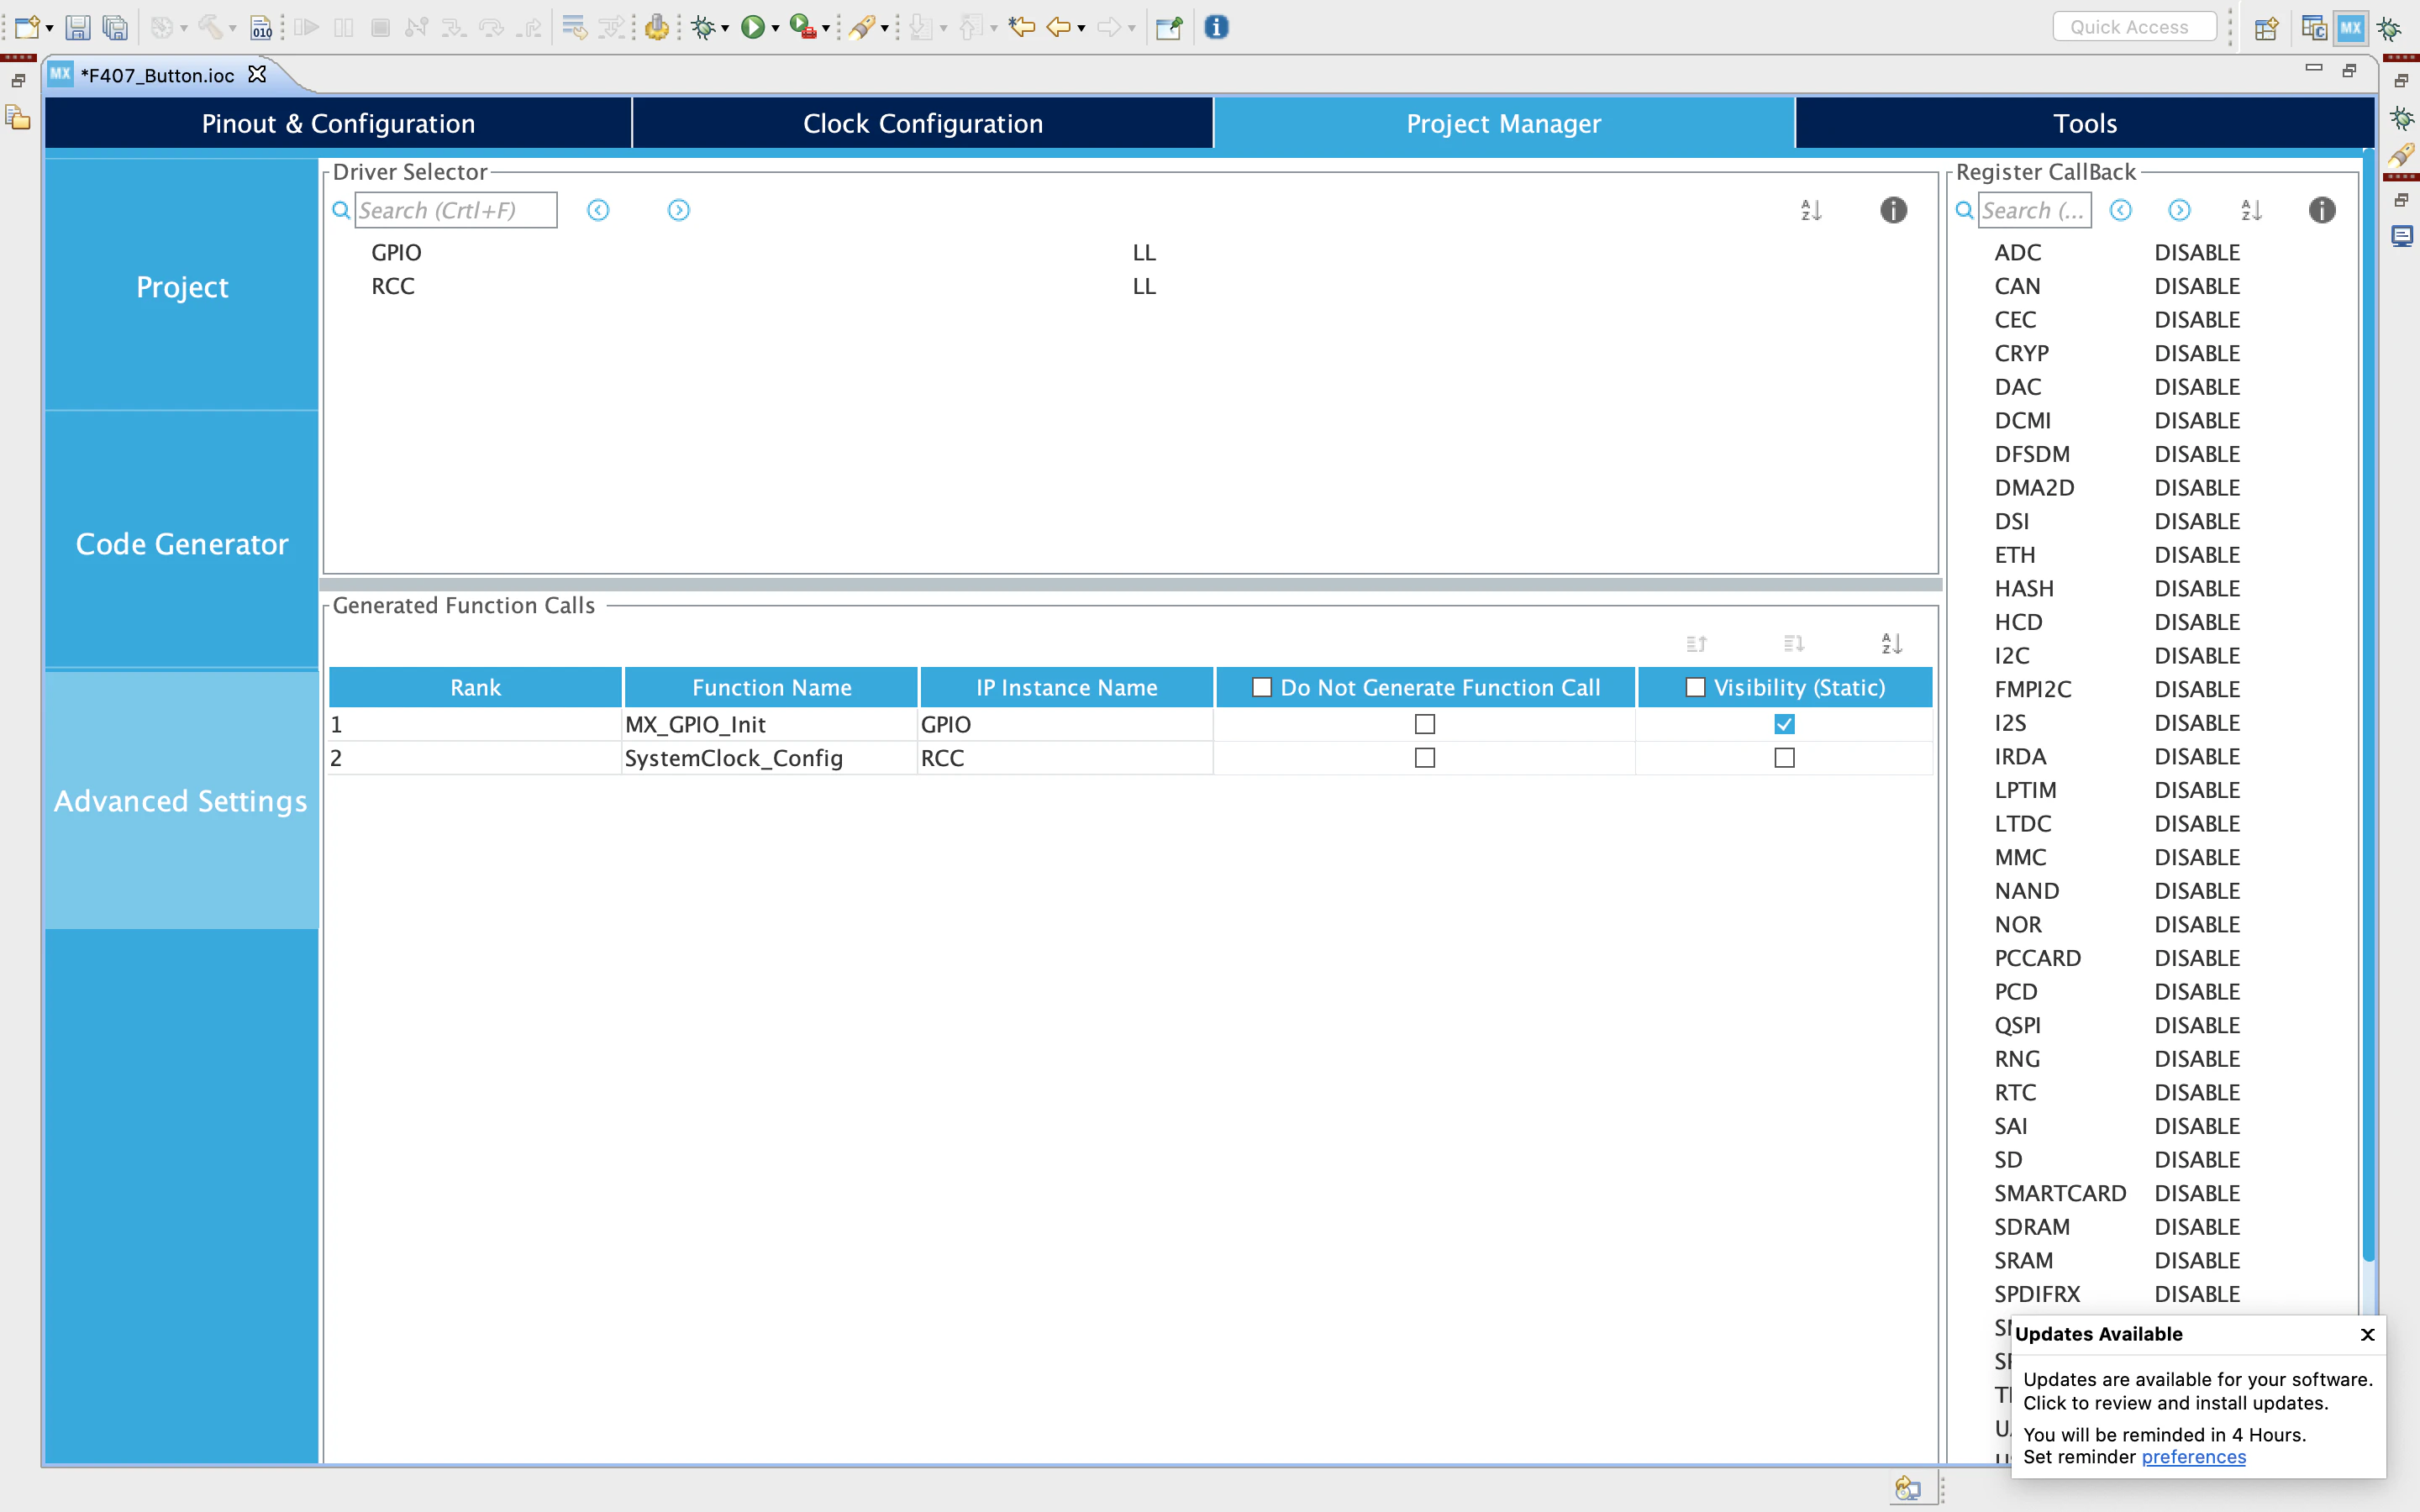Change GPIO driver LL dropdown value
The width and height of the screenshot is (2420, 1512).
click(x=1144, y=253)
